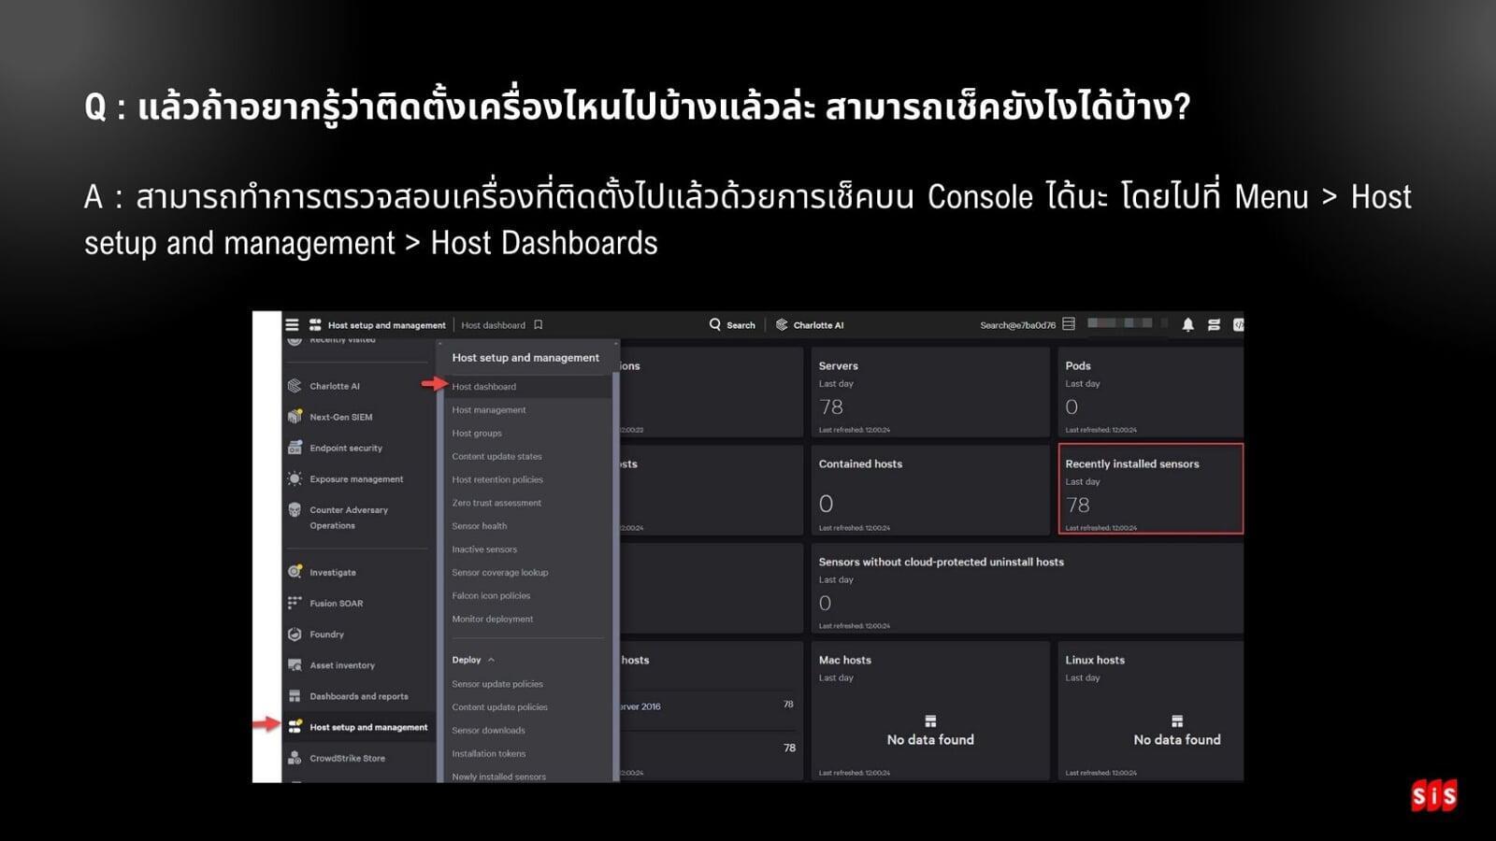Click the stacked bars icon next to the bell
Viewport: 1496px width, 841px height.
(x=1214, y=325)
